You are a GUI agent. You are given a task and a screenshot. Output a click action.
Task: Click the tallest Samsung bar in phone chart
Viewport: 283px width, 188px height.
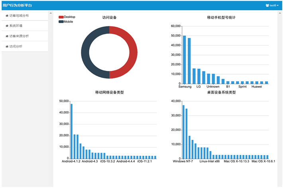pyautogui.click(x=184, y=60)
